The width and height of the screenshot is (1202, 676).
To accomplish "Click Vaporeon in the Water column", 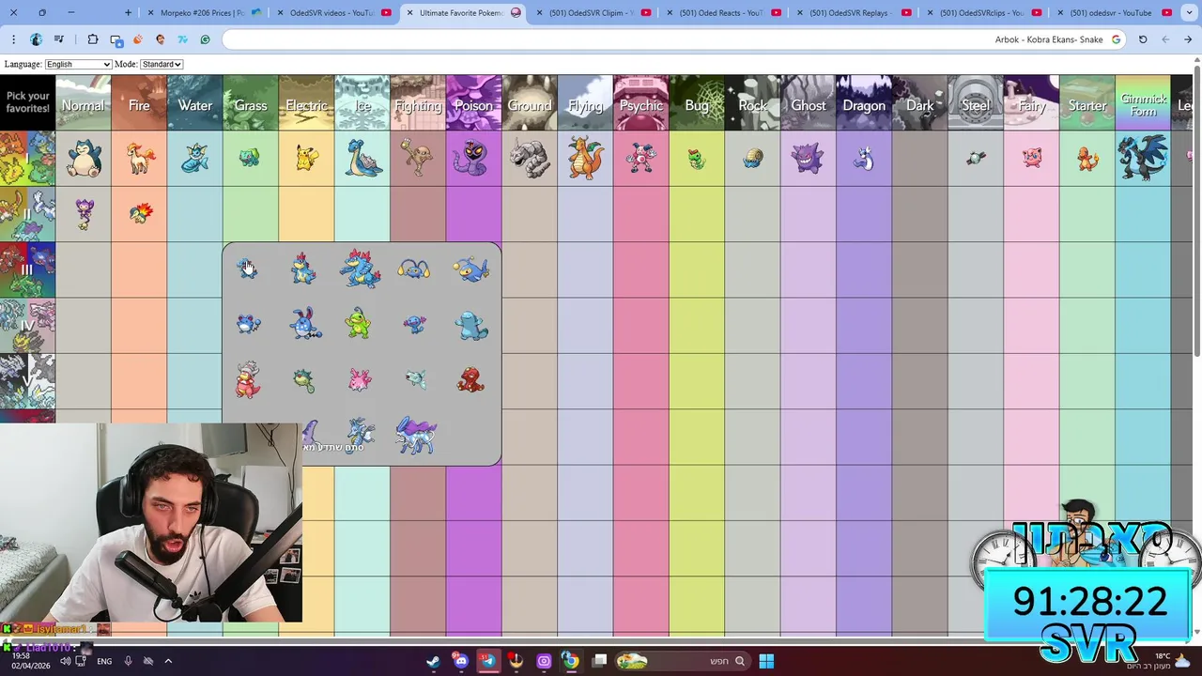I will [x=194, y=159].
